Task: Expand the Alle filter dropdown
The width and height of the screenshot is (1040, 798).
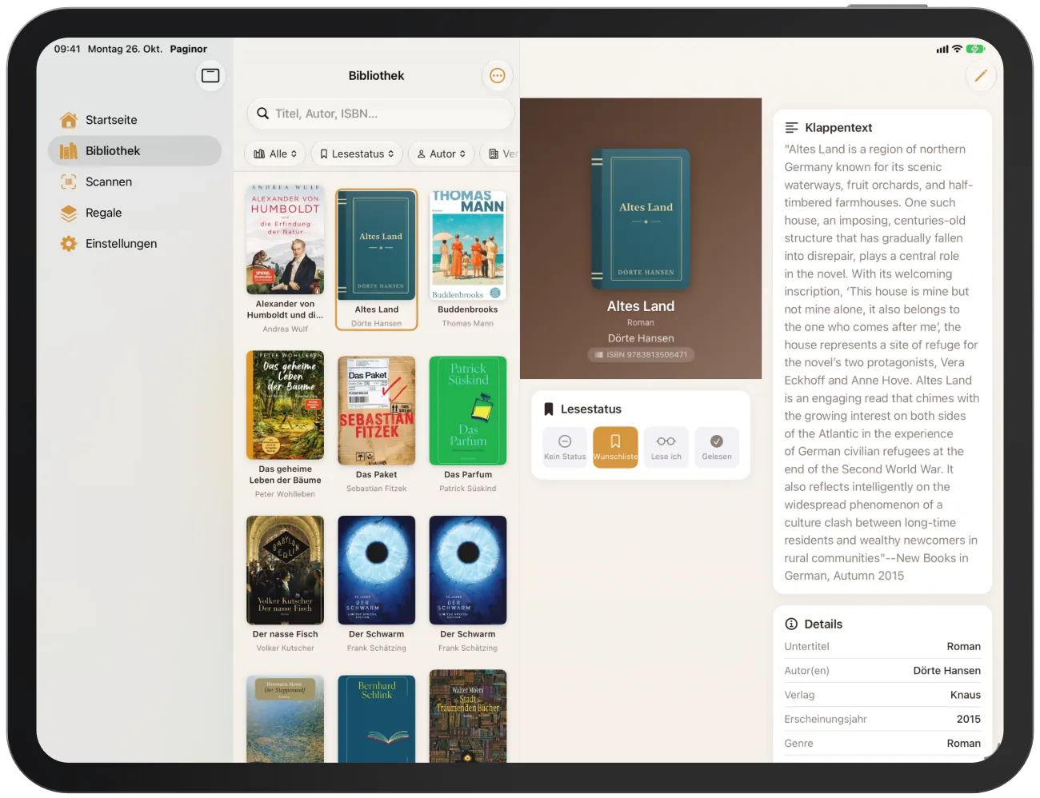Action: [275, 154]
